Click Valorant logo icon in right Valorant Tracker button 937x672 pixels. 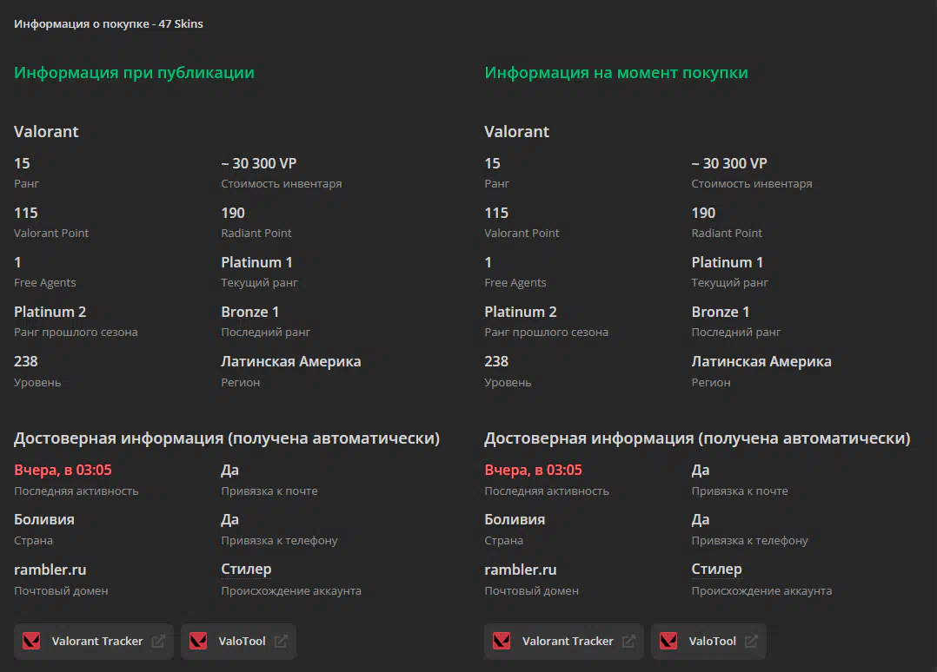point(502,641)
